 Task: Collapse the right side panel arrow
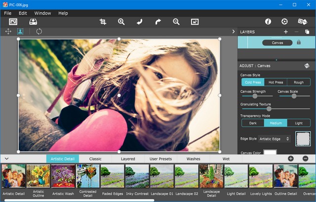[234, 32]
